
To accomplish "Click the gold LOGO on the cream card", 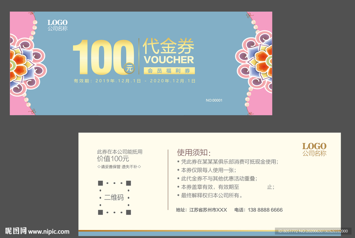I will point(314,146).
